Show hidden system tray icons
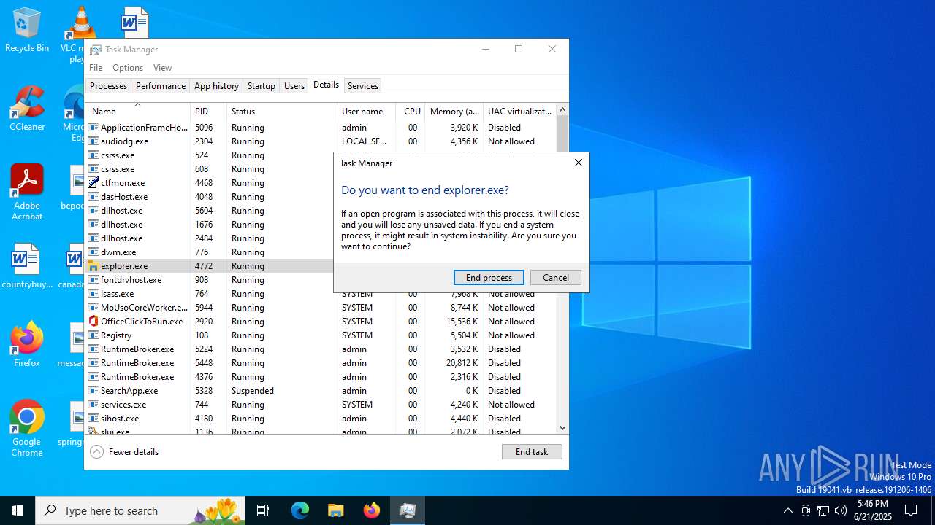Viewport: 935px width, 525px height. pyautogui.click(x=788, y=510)
